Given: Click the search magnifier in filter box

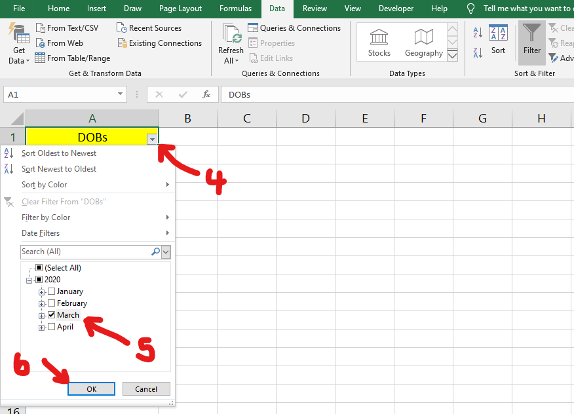Looking at the screenshot, I should 155,252.
